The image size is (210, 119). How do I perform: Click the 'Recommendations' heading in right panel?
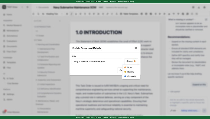click(x=179, y=37)
